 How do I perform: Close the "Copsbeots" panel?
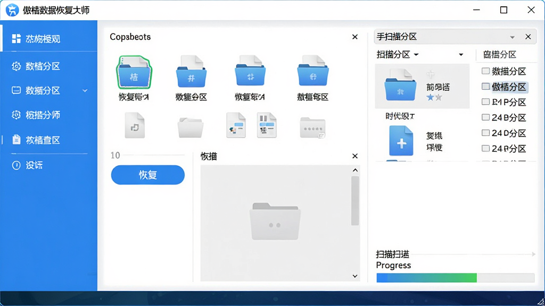(355, 37)
